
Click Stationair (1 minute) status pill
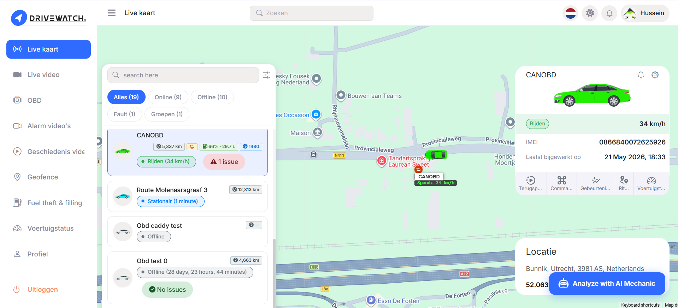[x=171, y=201]
